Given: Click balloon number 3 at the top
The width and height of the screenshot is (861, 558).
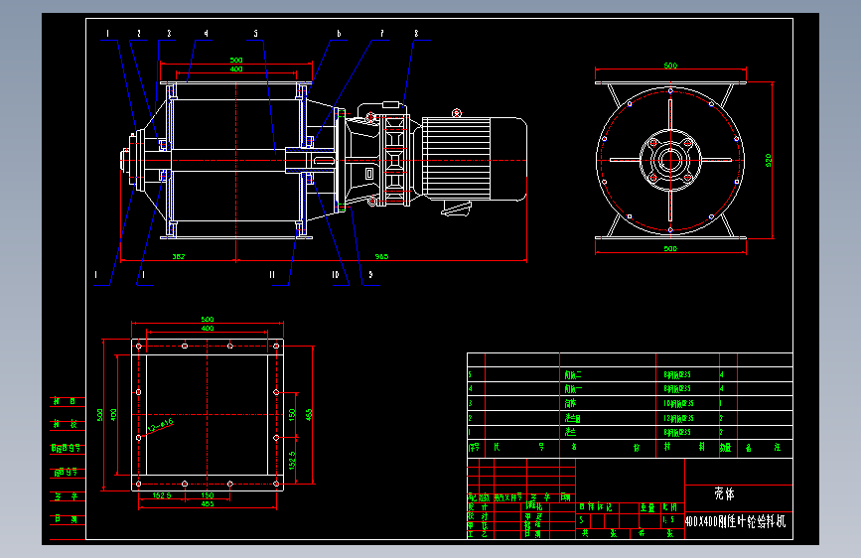Looking at the screenshot, I should (x=169, y=34).
